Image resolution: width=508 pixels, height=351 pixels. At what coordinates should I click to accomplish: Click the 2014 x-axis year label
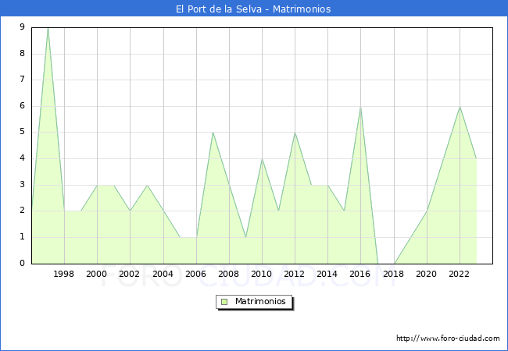(327, 275)
